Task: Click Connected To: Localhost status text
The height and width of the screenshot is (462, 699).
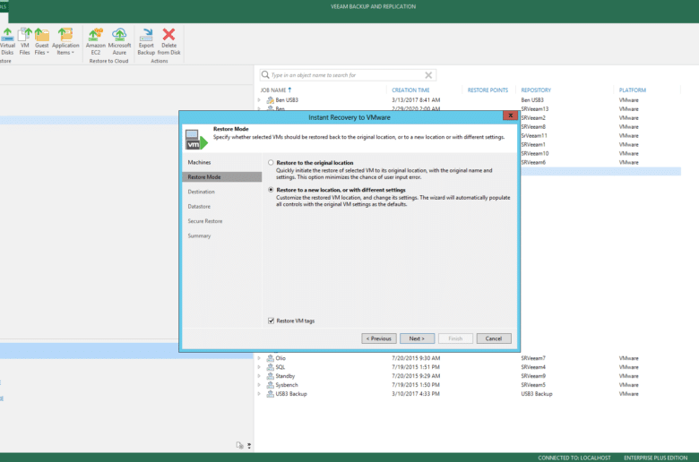Action: pyautogui.click(x=574, y=458)
